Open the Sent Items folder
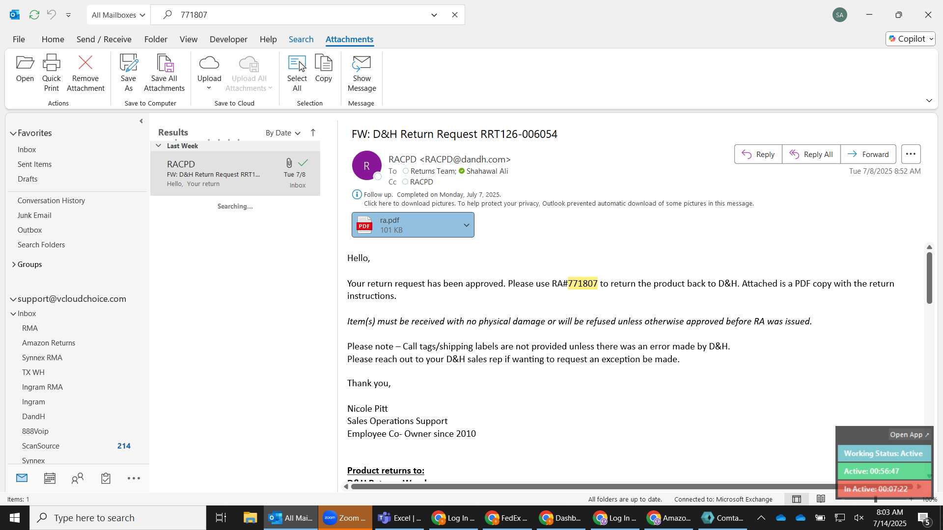 [34, 164]
